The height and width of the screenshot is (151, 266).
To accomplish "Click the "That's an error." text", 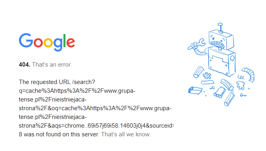I will pos(52,65).
